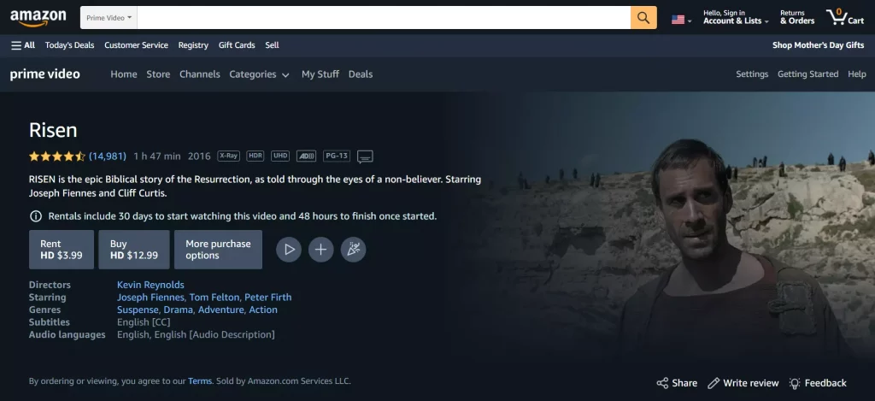This screenshot has width=875, height=401.
Task: Click the orange search magnifier button
Action: pyautogui.click(x=643, y=18)
